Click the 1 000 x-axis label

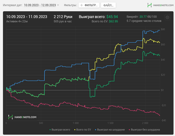(76, 123)
